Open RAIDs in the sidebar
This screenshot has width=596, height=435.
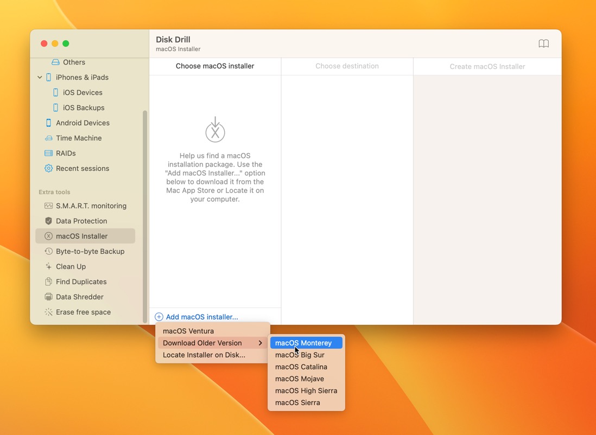[x=85, y=153]
